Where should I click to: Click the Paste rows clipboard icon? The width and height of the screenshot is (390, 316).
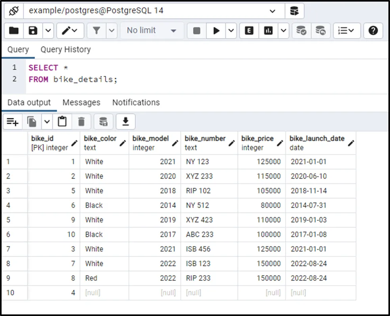(x=62, y=122)
